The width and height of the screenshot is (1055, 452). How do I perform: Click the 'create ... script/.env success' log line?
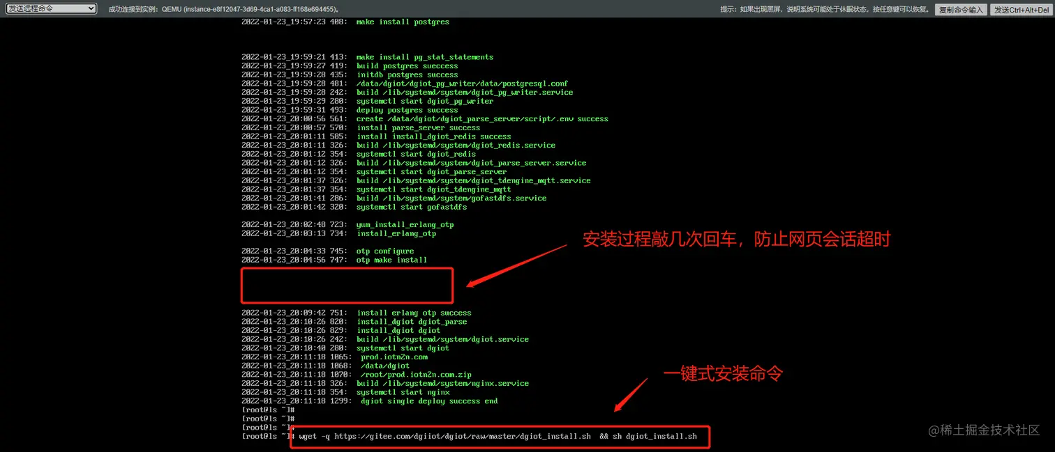coord(425,119)
